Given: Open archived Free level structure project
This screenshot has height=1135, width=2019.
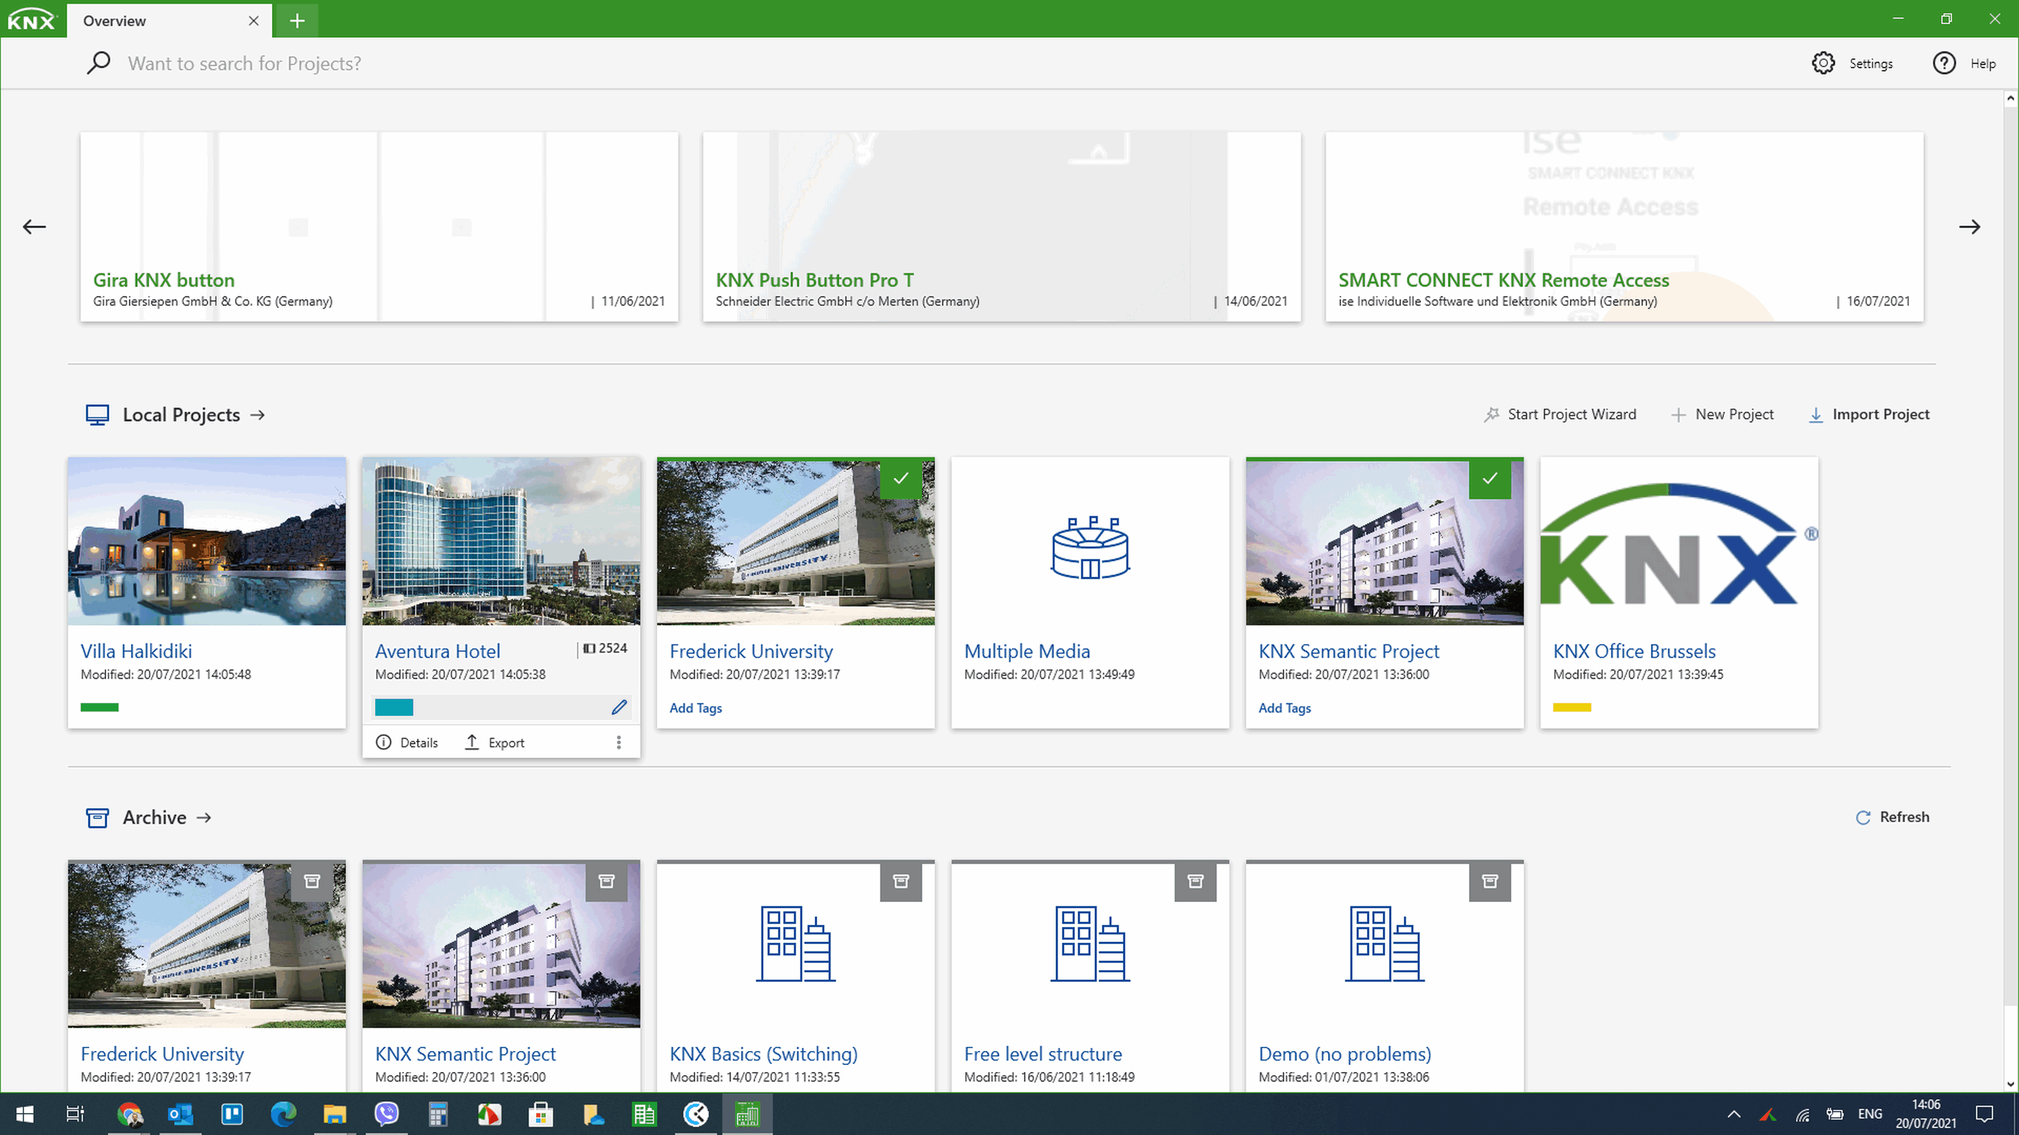Looking at the screenshot, I should click(x=1090, y=976).
